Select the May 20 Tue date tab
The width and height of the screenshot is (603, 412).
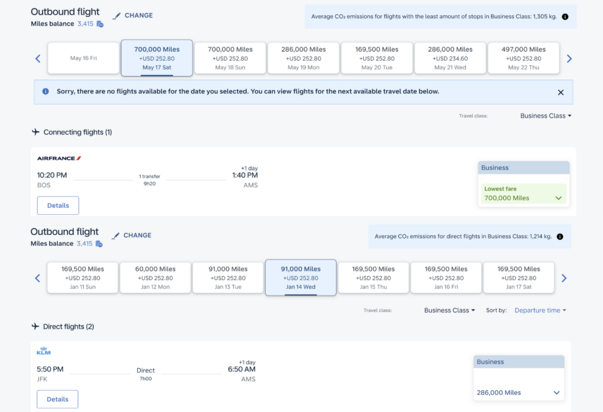point(377,58)
